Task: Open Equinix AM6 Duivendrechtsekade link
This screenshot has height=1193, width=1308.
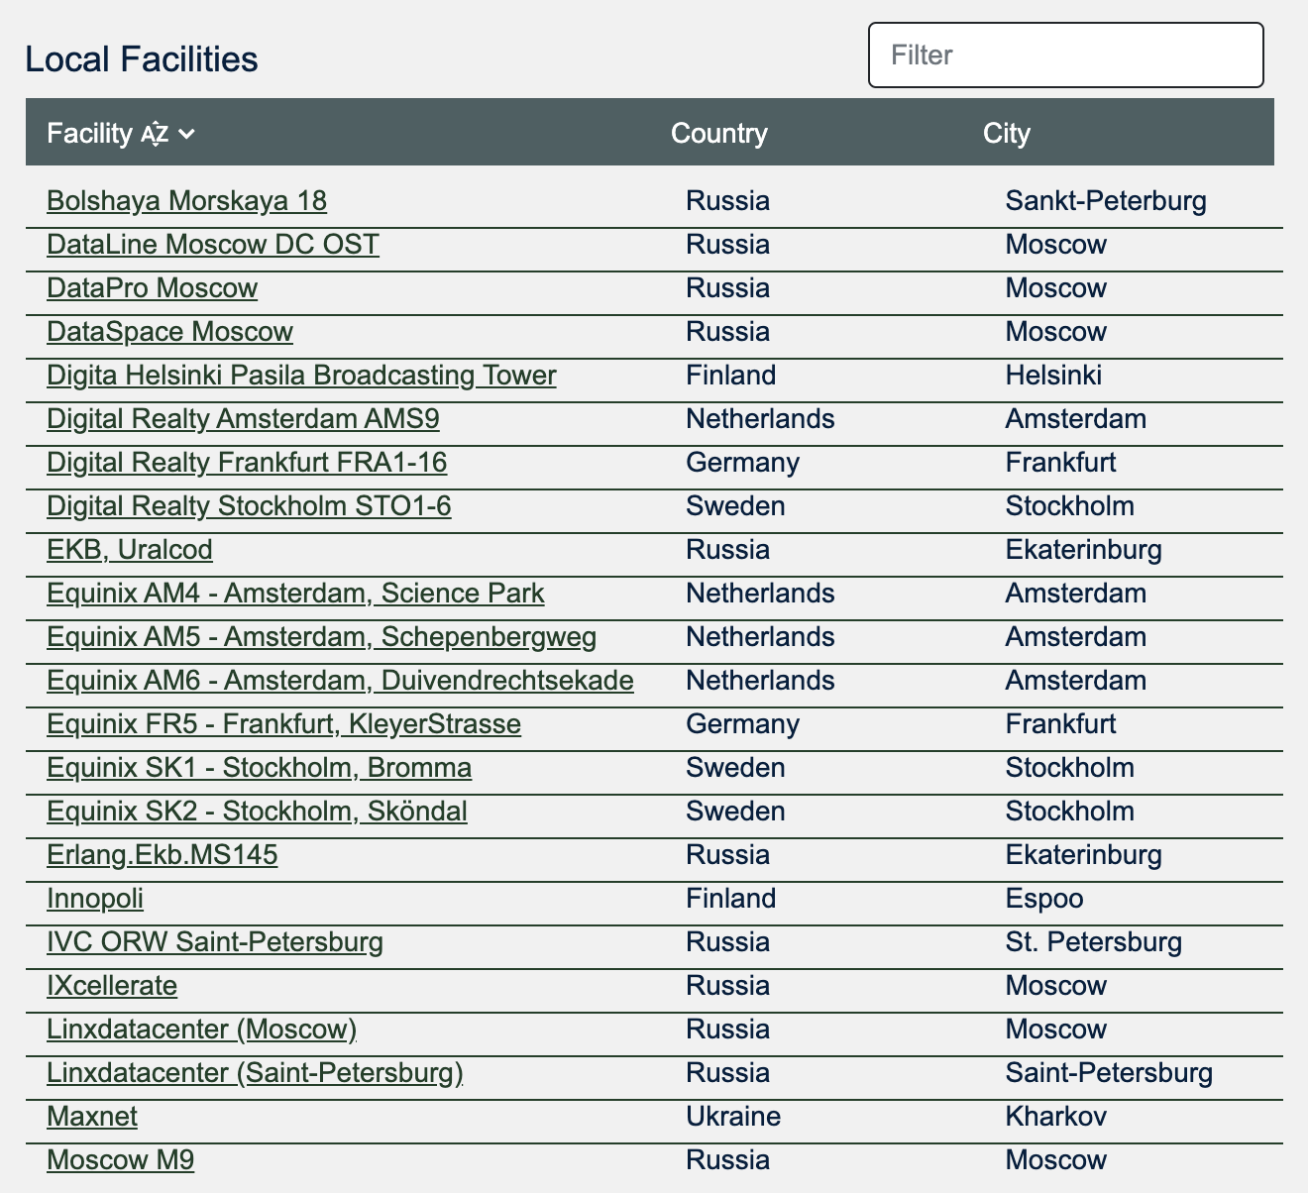Action: [x=340, y=681]
